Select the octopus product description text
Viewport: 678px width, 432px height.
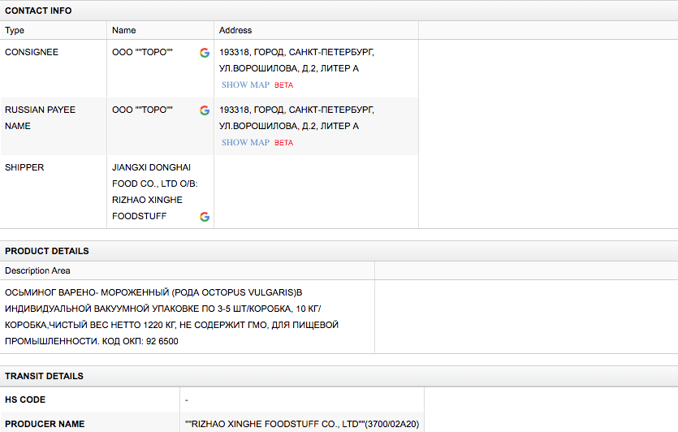pyautogui.click(x=171, y=317)
